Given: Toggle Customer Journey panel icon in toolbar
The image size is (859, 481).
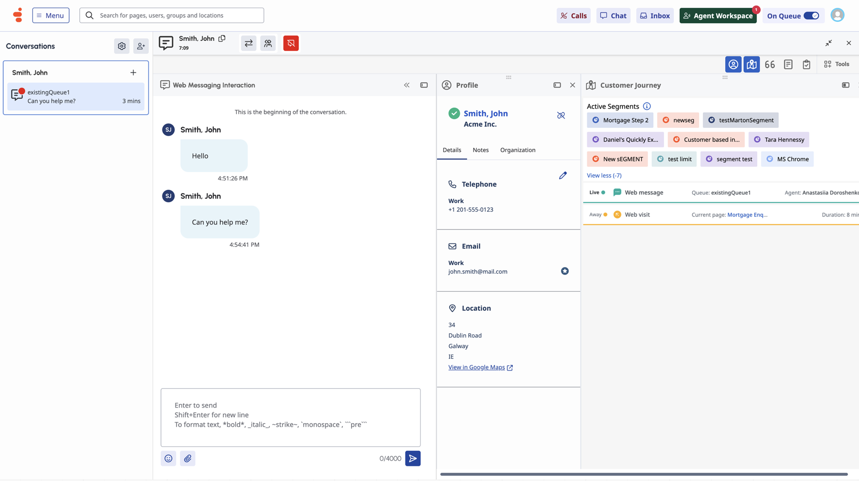Looking at the screenshot, I should pos(752,64).
